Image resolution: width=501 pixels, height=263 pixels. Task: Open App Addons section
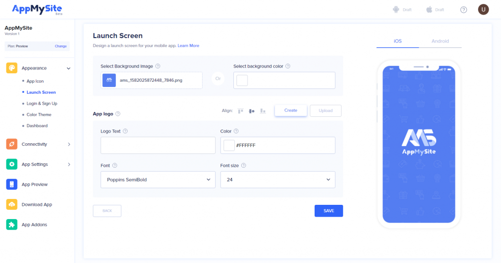click(34, 225)
